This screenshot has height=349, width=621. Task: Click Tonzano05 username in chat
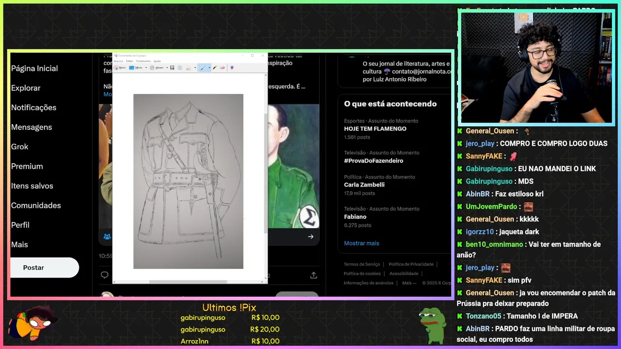[483, 316]
